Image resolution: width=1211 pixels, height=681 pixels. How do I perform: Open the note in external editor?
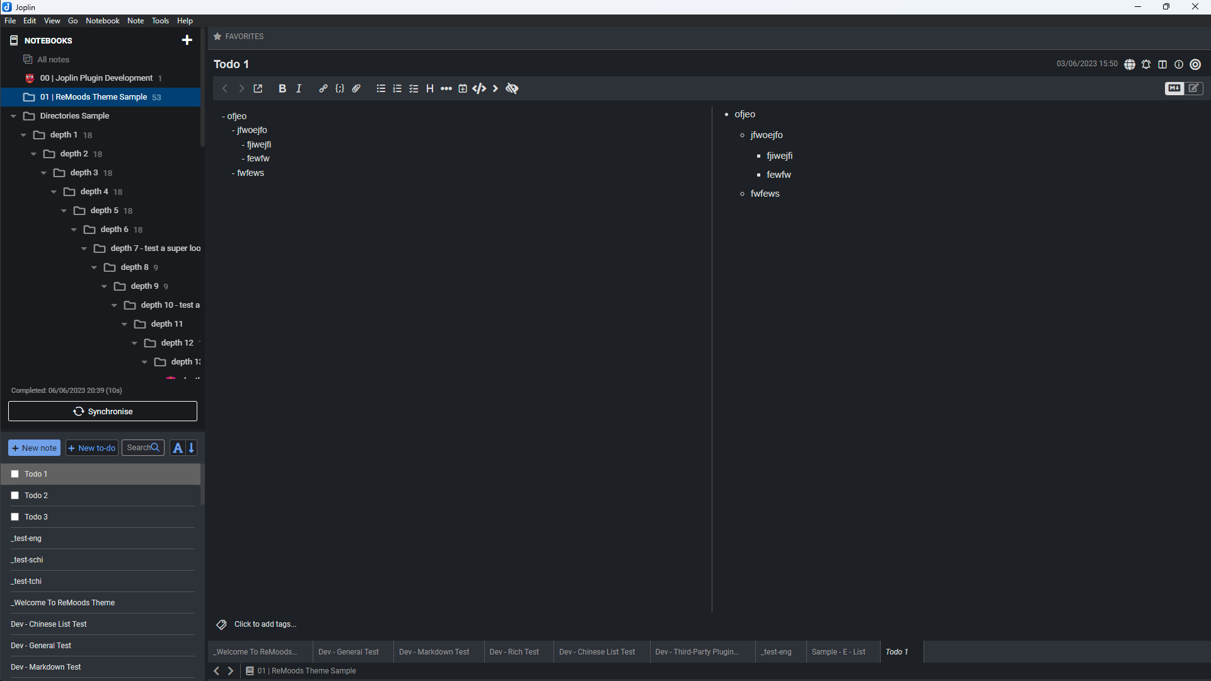(x=258, y=88)
